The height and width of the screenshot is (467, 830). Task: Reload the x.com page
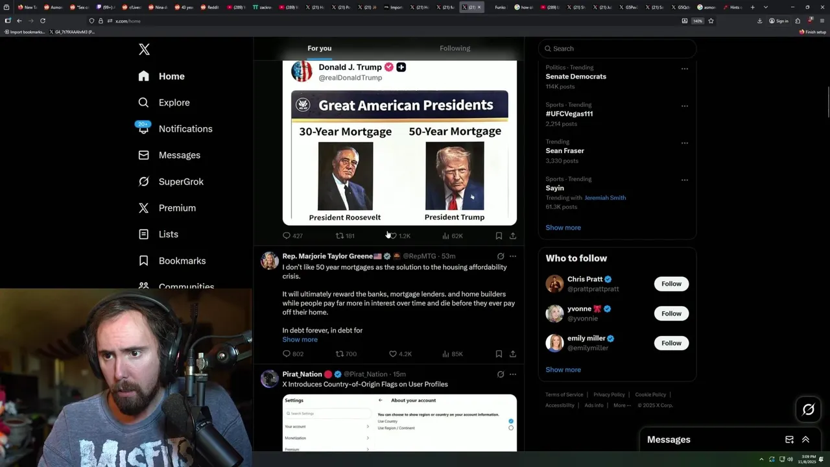(43, 21)
